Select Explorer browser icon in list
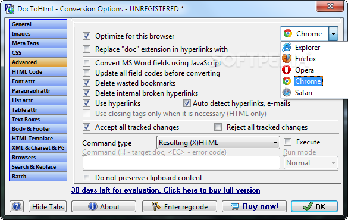The image size is (348, 220). [x=287, y=47]
